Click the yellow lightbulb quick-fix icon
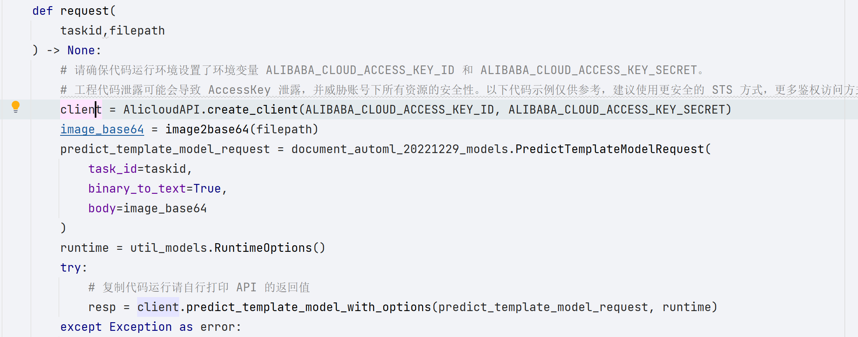Viewport: 858px width, 337px height. [16, 107]
